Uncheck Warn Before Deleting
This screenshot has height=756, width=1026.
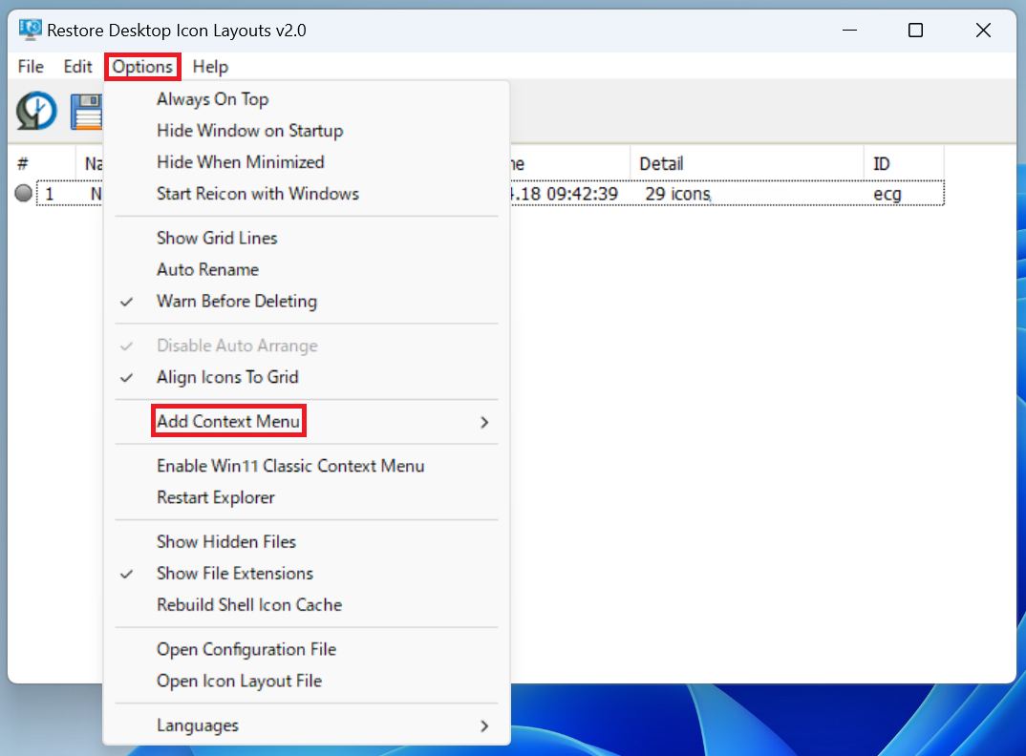[307, 301]
